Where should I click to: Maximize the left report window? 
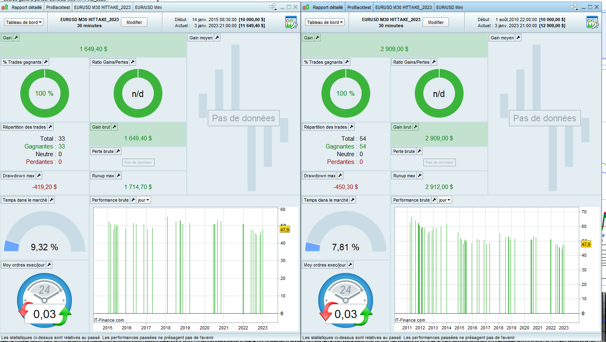click(289, 7)
